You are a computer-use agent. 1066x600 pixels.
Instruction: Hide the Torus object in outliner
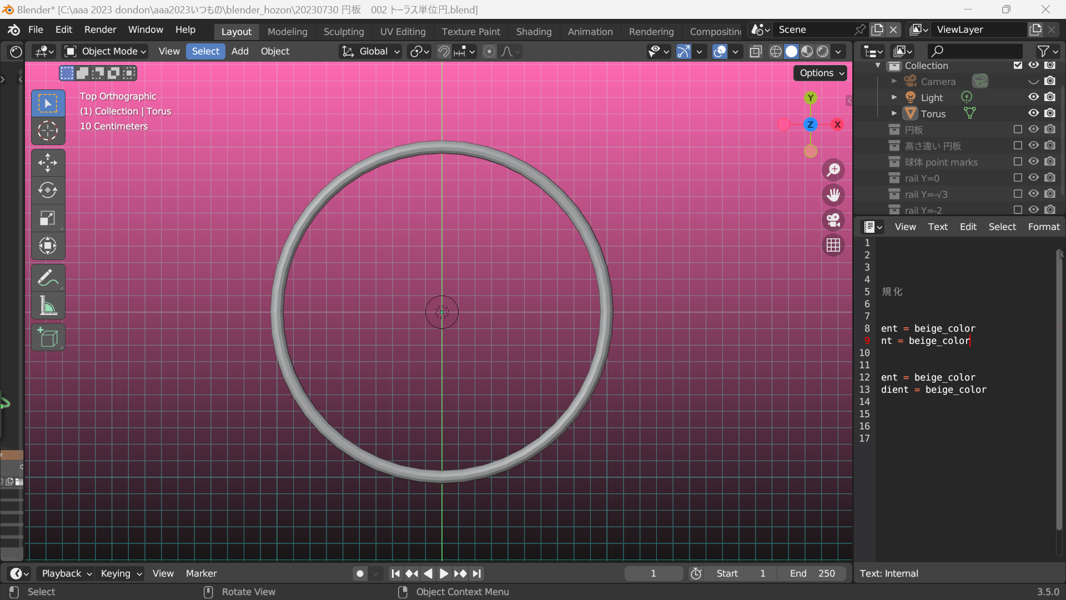point(1033,113)
